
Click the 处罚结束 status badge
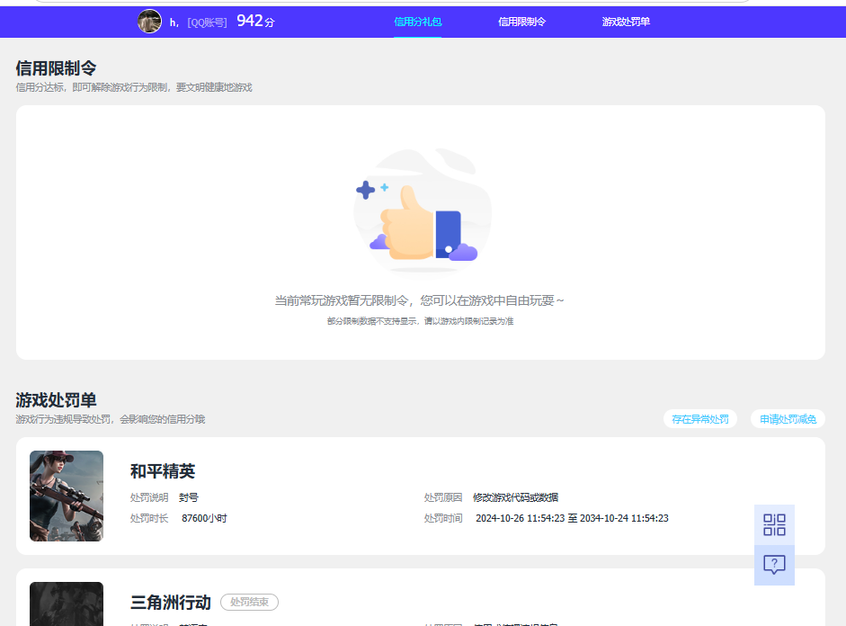click(249, 603)
